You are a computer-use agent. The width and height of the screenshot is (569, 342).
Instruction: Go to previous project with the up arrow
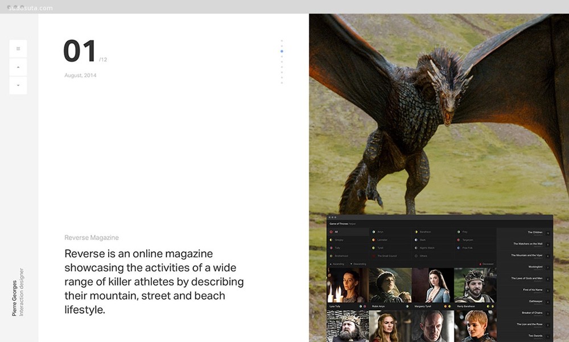pos(18,67)
